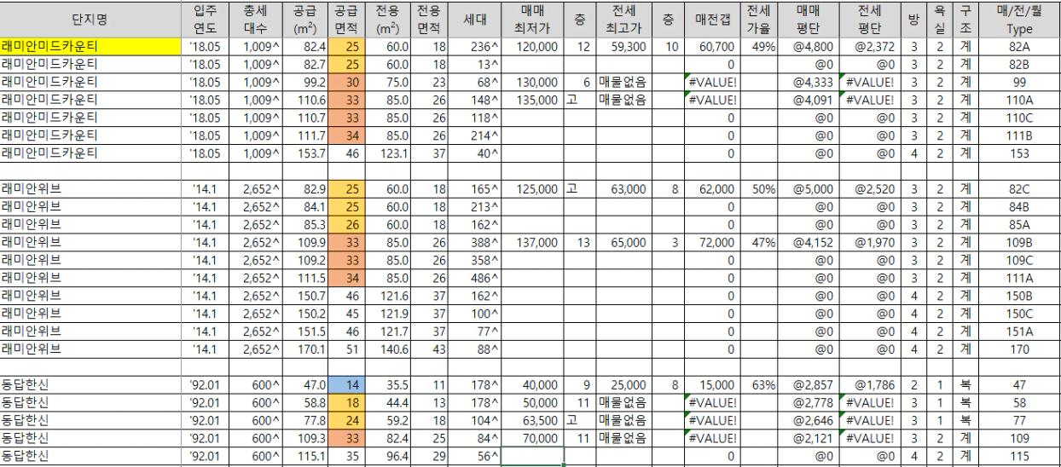1061x467 pixels.
Task: Select the 72,000 gap cell
Action: 711,243
